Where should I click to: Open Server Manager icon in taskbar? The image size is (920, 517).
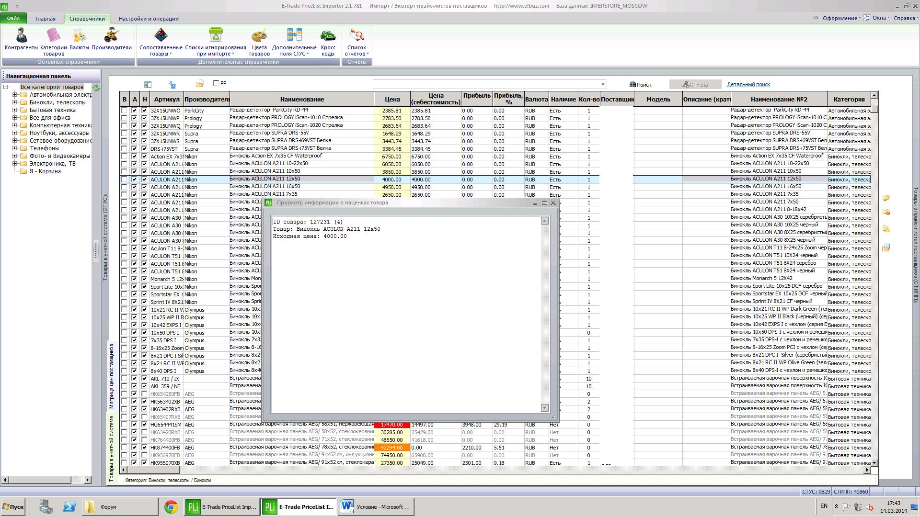46,507
